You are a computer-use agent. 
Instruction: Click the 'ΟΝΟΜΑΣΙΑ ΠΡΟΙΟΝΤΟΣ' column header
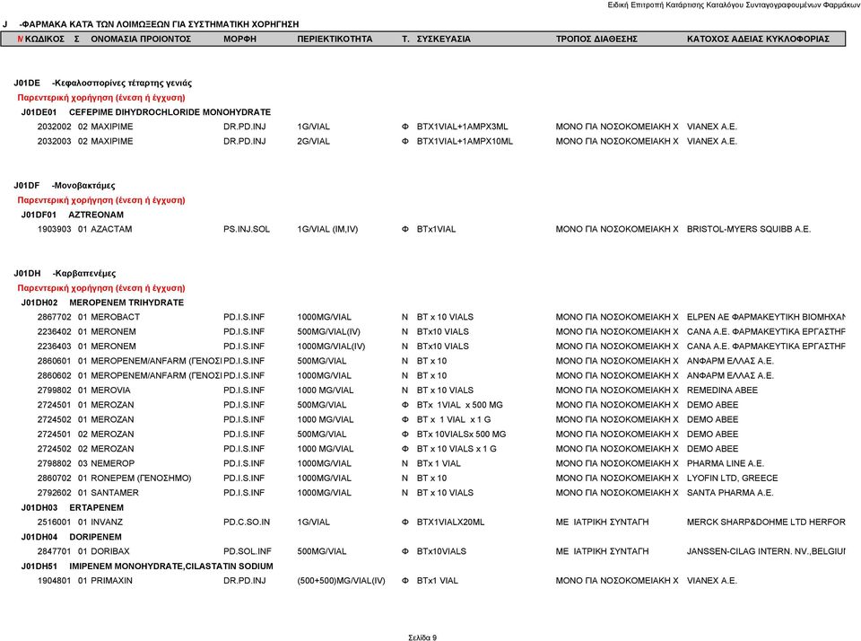pyautogui.click(x=141, y=39)
